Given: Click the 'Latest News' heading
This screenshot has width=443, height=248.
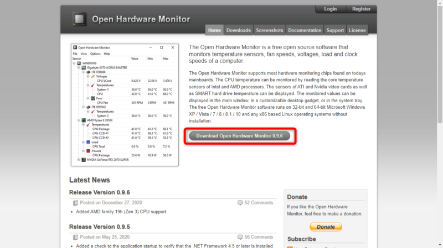Looking at the screenshot, I should tap(90, 180).
